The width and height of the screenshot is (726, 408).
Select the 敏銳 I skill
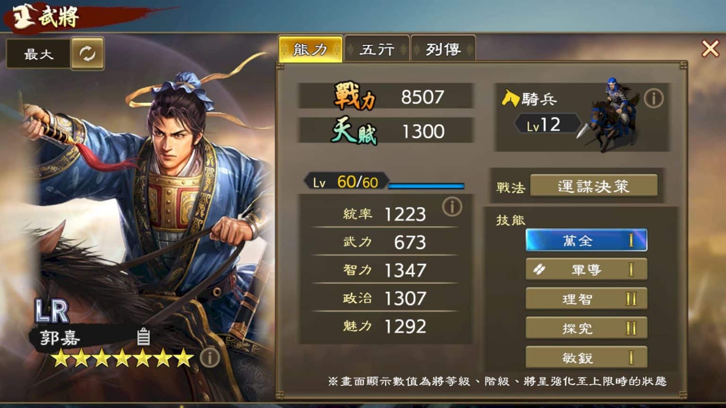pos(586,357)
